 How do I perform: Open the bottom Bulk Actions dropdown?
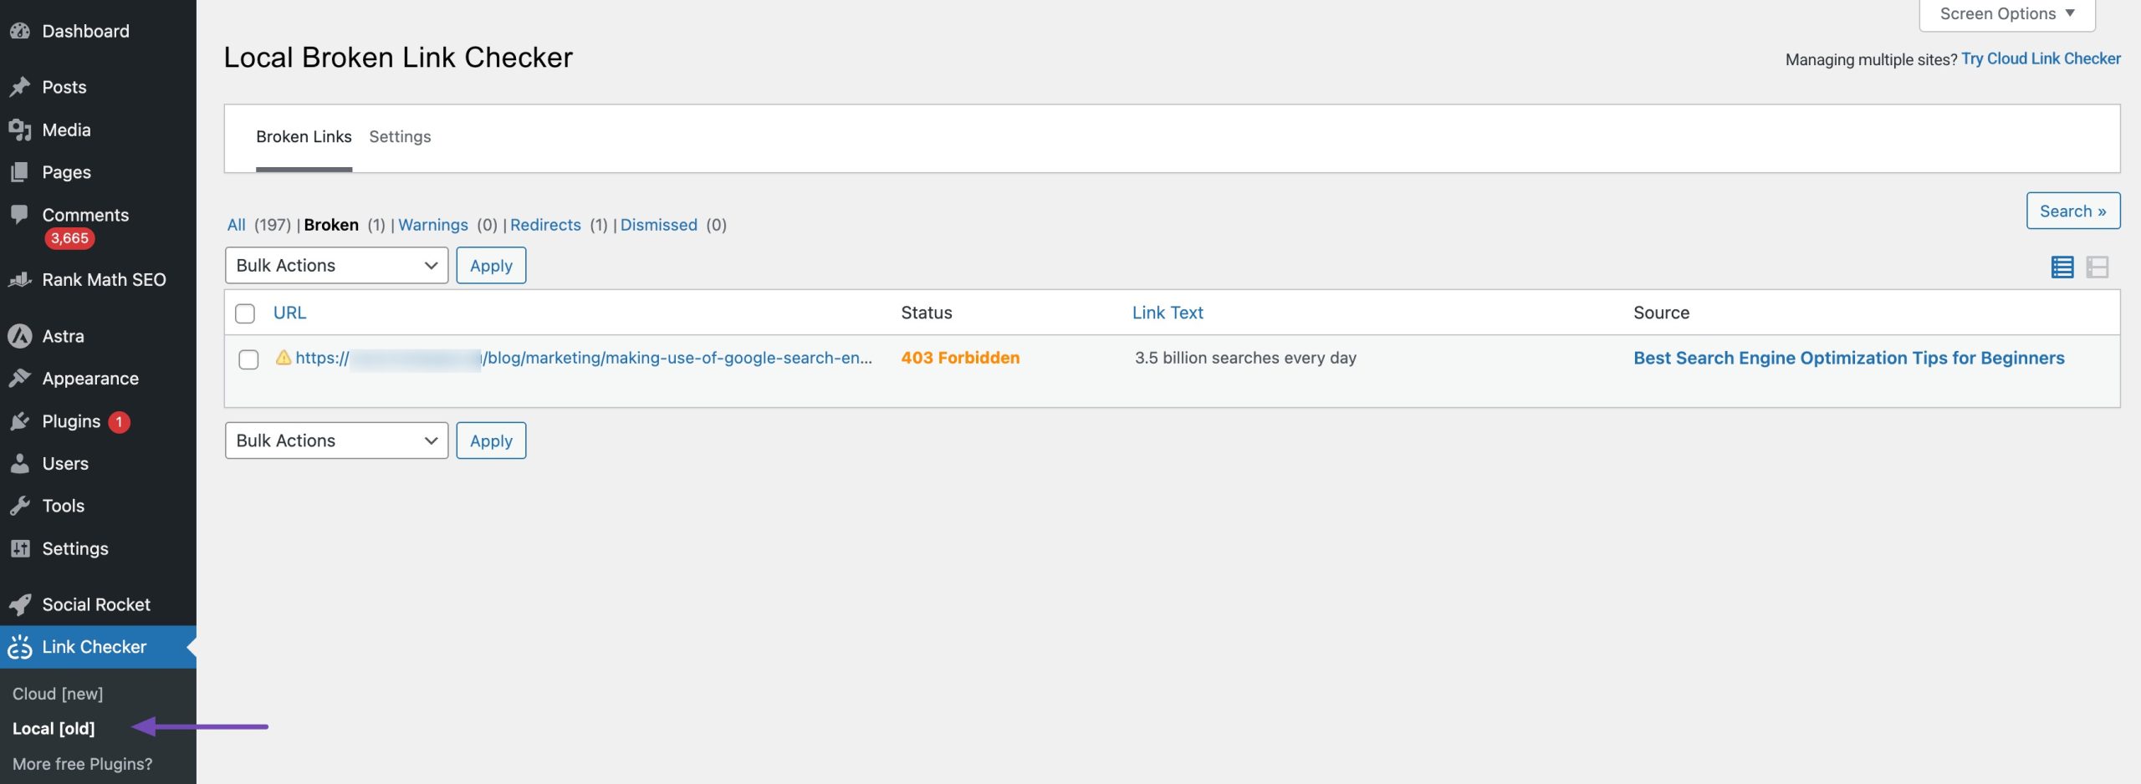click(x=336, y=440)
